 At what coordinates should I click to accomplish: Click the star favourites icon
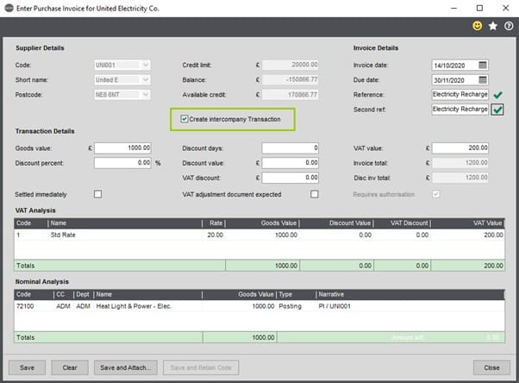(x=493, y=26)
